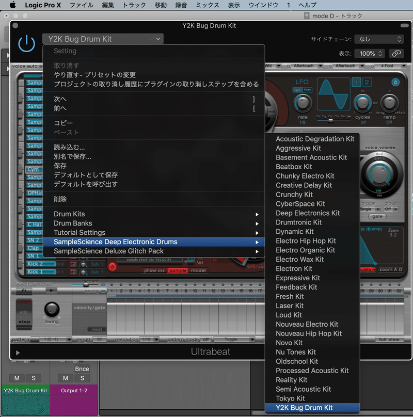
Task: Open the Apple menu
Action: (x=12, y=5)
